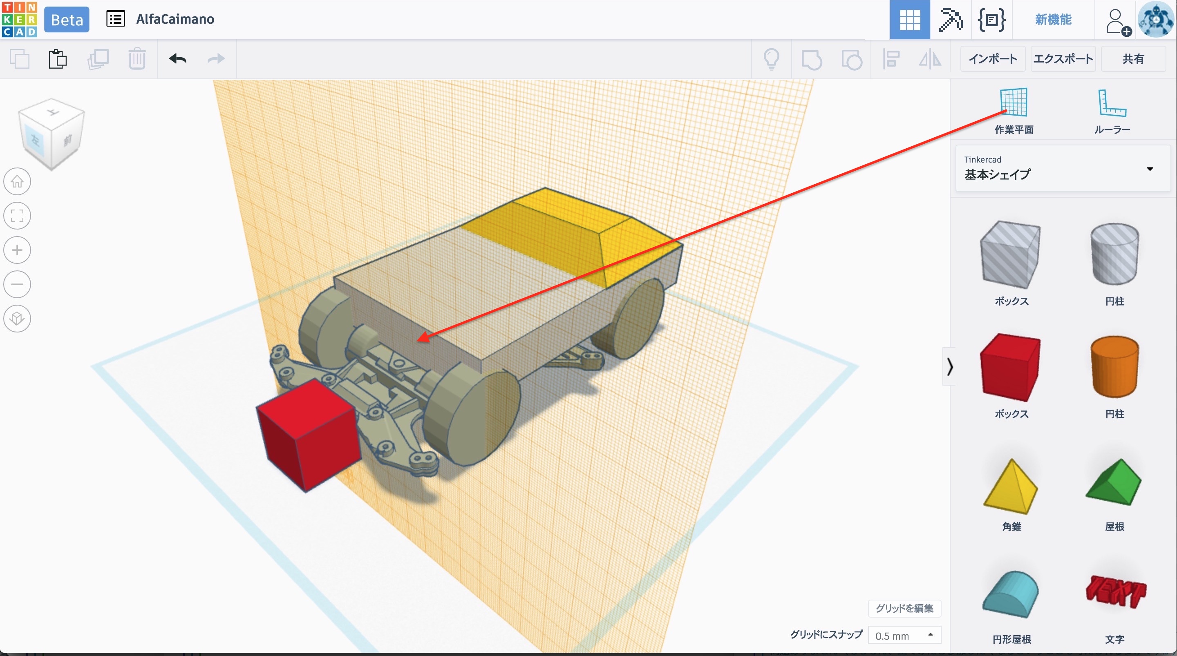Viewport: 1177px width, 656px height.
Task: Open the 基本シェイプ shapes category dropdown
Action: 1063,169
